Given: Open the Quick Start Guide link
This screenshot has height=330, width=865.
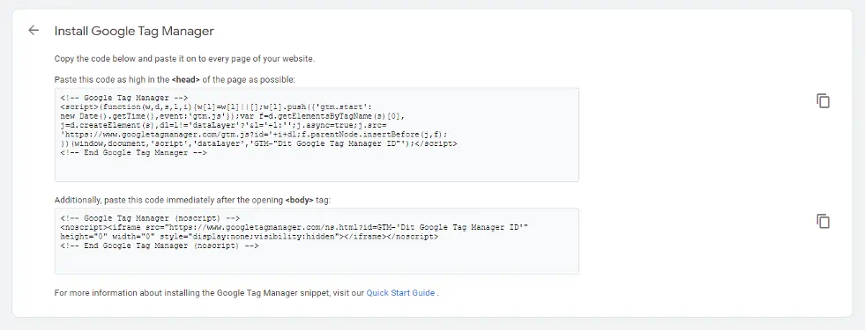Looking at the screenshot, I should pyautogui.click(x=400, y=292).
